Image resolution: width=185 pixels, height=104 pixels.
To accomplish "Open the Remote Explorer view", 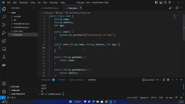I will 4,49.
